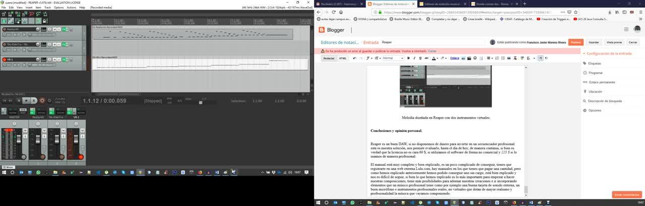Image resolution: width=645 pixels, height=206 pixels.
Task: Open FX on the ReaSynth track panel
Action: [63, 30]
